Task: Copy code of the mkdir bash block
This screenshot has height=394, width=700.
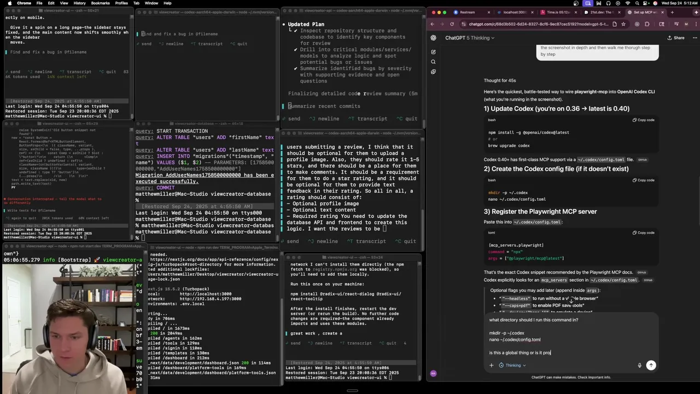Action: (x=643, y=180)
